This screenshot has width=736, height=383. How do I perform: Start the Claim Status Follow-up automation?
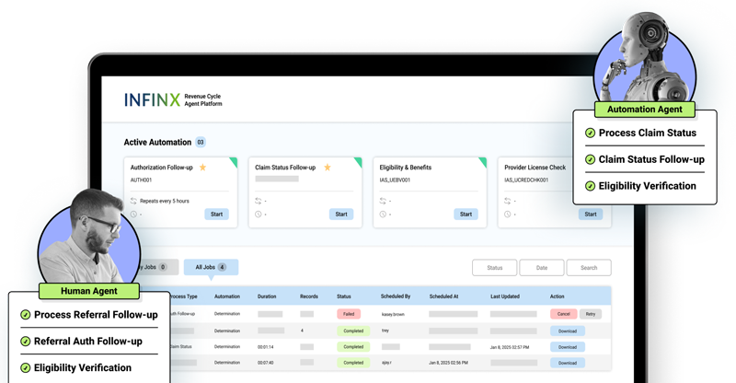click(x=341, y=215)
